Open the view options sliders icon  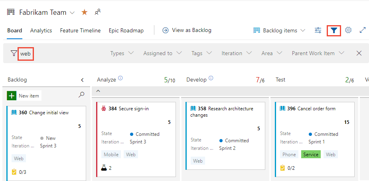[318, 30]
